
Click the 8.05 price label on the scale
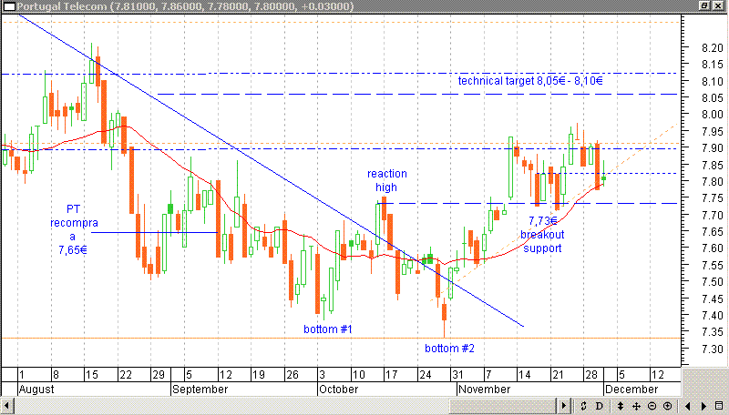713,98
